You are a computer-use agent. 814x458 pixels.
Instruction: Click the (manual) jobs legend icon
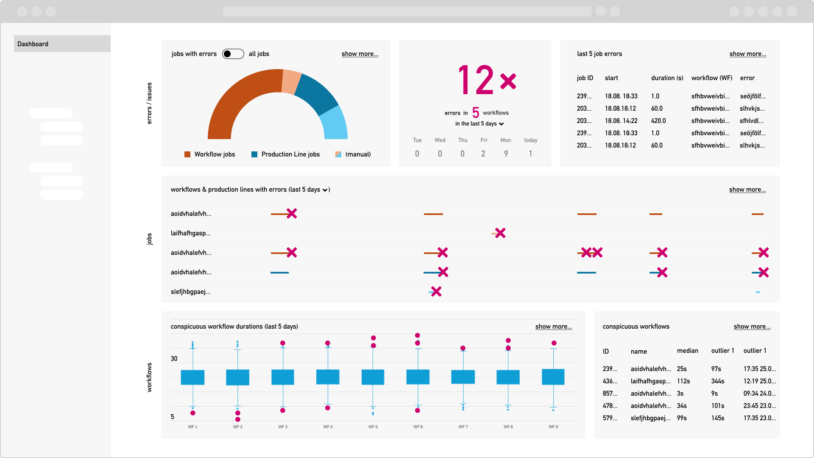coord(338,154)
